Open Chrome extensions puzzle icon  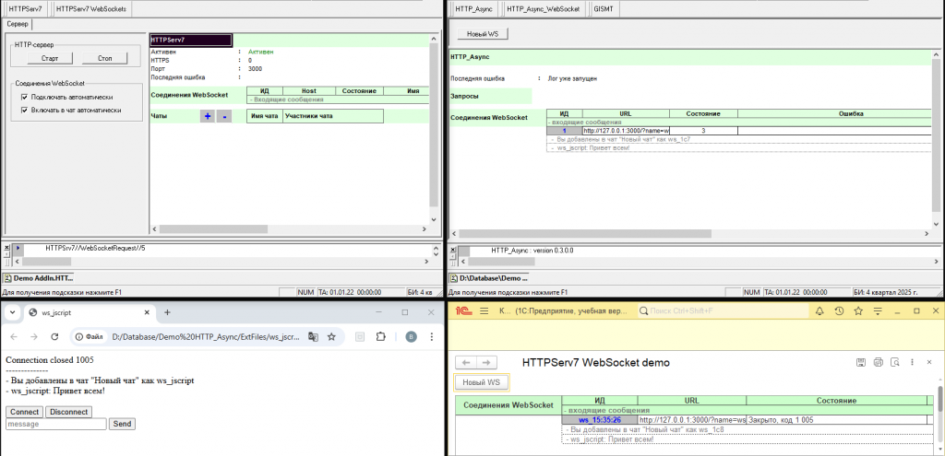(380, 337)
